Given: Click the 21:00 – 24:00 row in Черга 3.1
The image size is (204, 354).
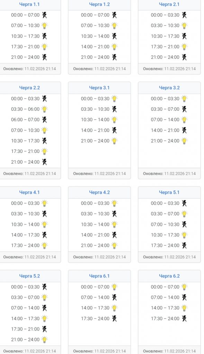Looking at the screenshot, I should (x=99, y=141).
